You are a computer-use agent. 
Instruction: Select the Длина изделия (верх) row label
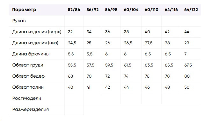pos(37,32)
